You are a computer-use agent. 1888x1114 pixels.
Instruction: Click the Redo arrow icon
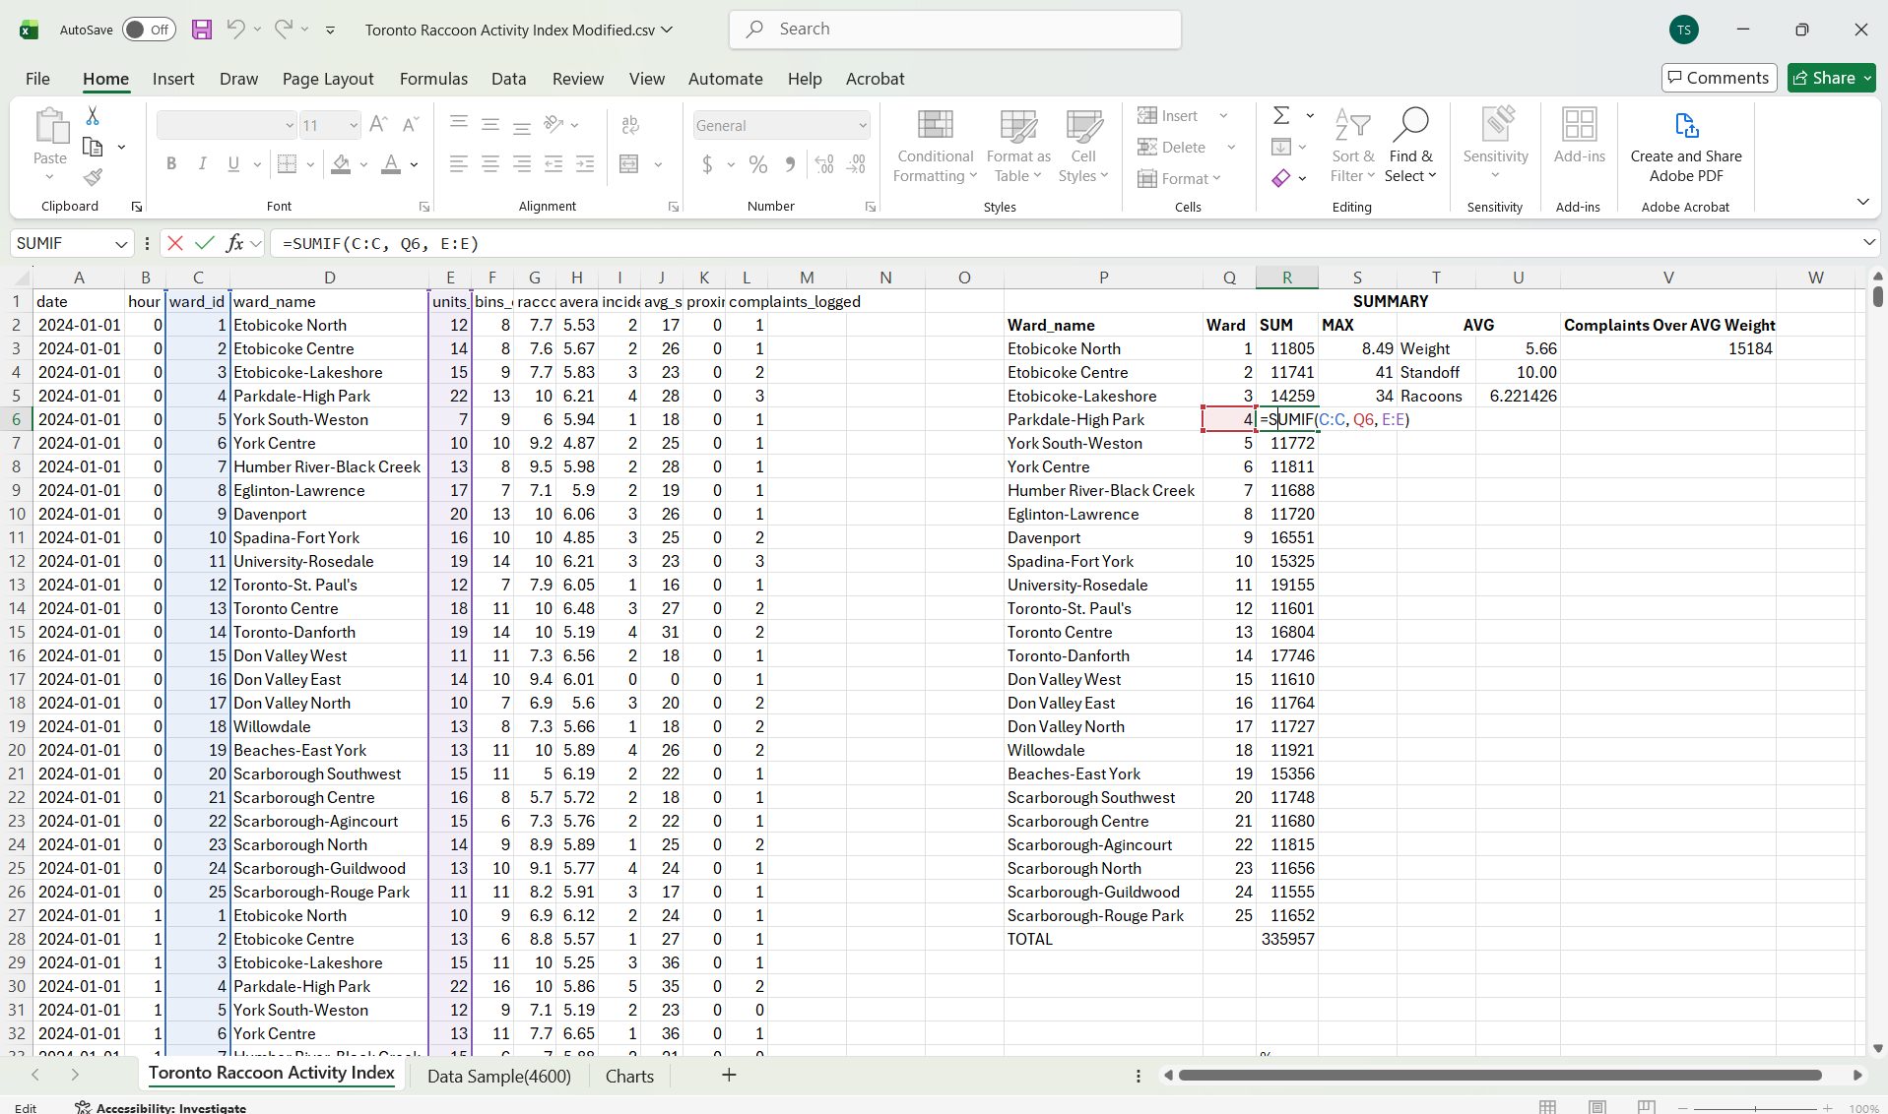click(x=283, y=30)
